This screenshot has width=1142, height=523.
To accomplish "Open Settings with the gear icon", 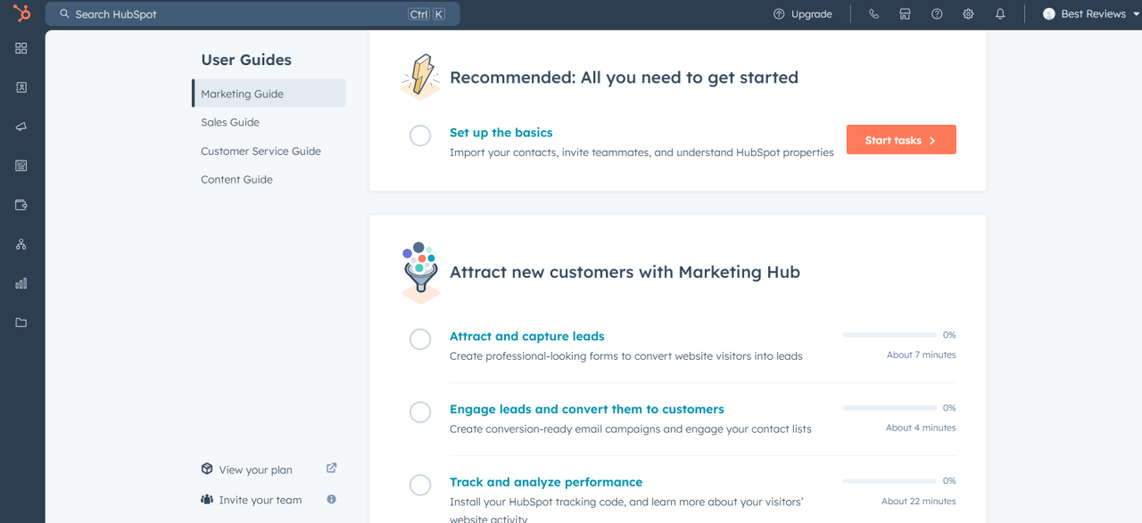I will (968, 13).
